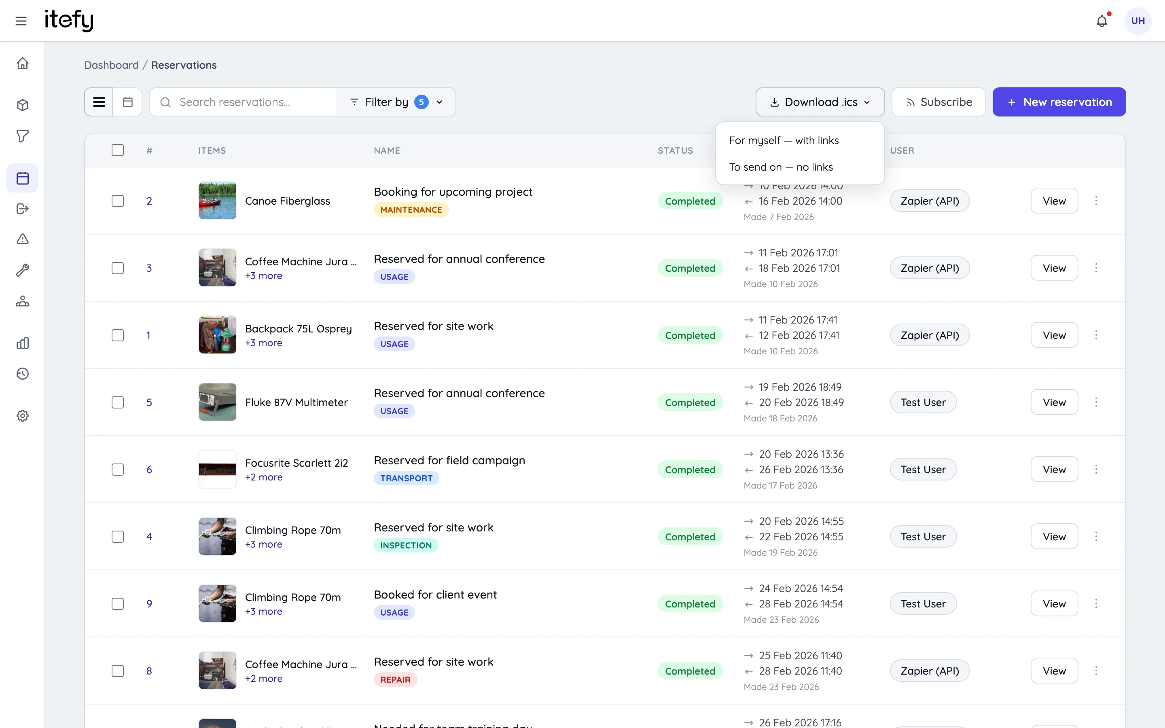Expand +3 more items for reservation 3
This screenshot has height=728, width=1165.
click(x=263, y=276)
